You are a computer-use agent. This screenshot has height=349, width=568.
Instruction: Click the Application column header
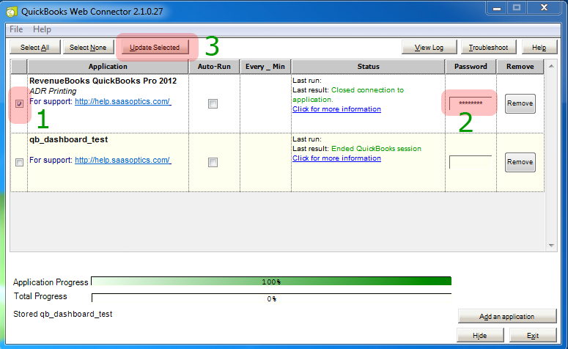click(108, 67)
